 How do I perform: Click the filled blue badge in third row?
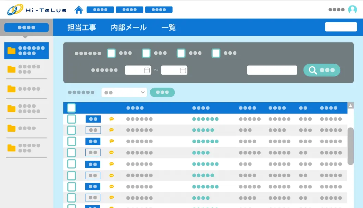tap(93, 141)
